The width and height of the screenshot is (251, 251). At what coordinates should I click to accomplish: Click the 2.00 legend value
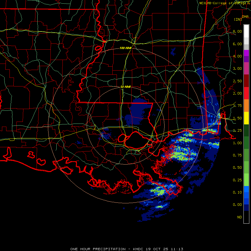237,93
